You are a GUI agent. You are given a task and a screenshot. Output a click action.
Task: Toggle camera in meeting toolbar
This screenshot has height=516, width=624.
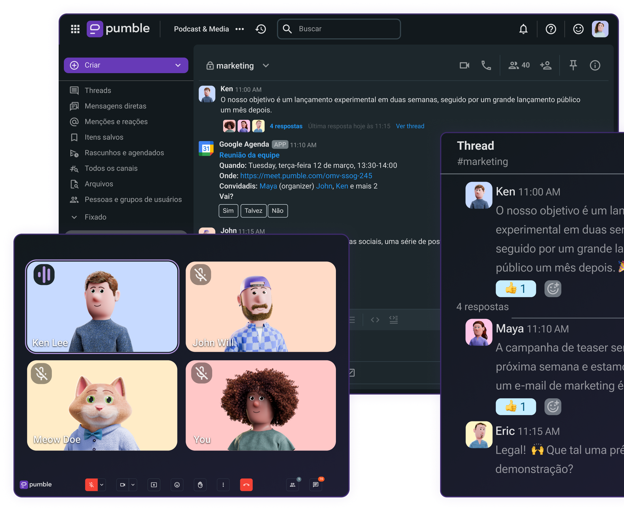[122, 485]
